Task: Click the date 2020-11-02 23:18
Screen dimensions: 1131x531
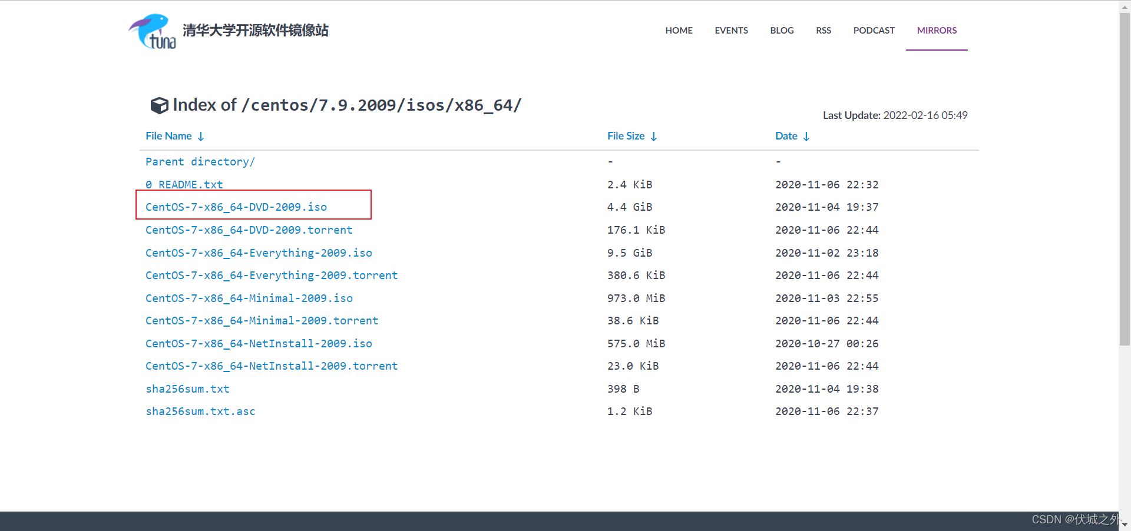Action: point(826,253)
